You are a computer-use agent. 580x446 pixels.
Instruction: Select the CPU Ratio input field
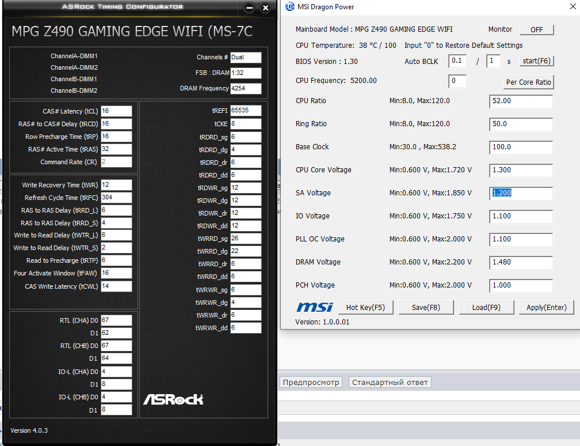tap(521, 101)
